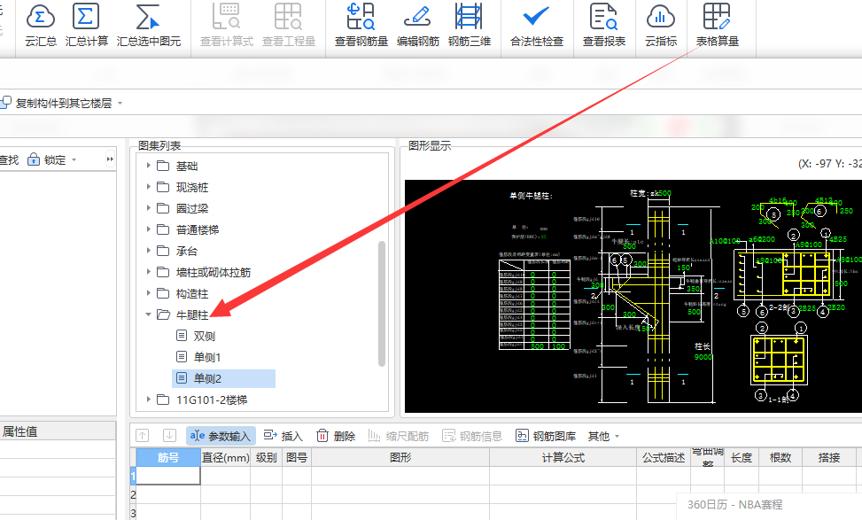Screen dimensions: 862x520
Task: Select the 汇总选中图元 tool
Action: (x=149, y=25)
